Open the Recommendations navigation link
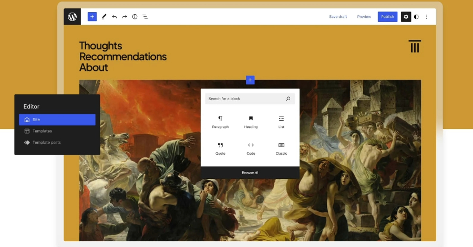The image size is (473, 247). pyautogui.click(x=123, y=57)
